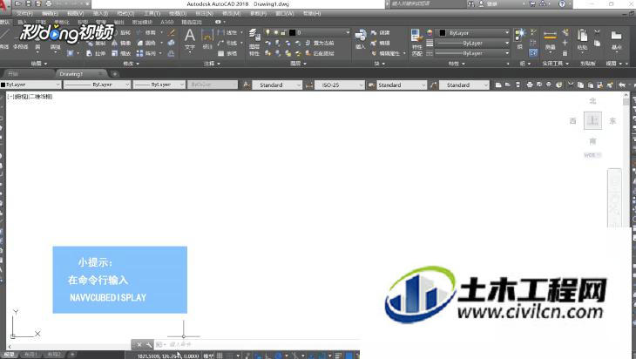This screenshot has height=359, width=636.
Task: Click the Sign in (登录) button
Action: click(x=488, y=3)
